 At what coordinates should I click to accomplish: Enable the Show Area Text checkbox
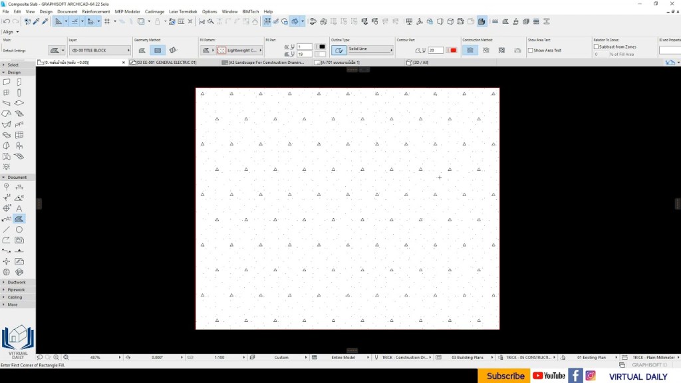pyautogui.click(x=530, y=50)
